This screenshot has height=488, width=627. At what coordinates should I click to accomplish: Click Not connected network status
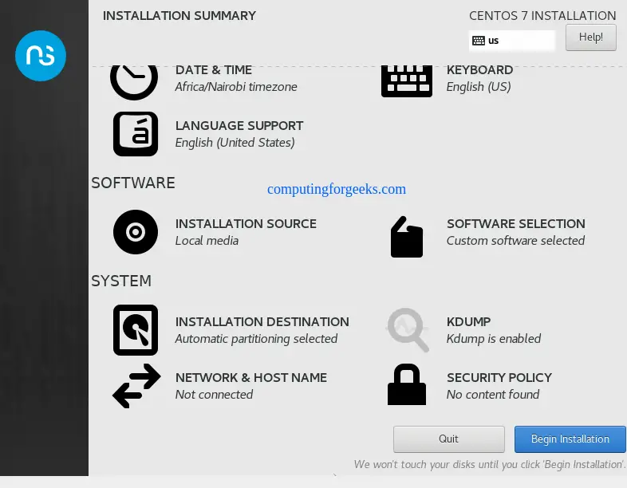(214, 395)
